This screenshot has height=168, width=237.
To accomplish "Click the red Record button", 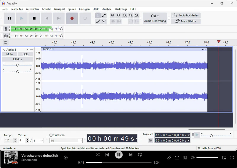I will click(x=72, y=18).
